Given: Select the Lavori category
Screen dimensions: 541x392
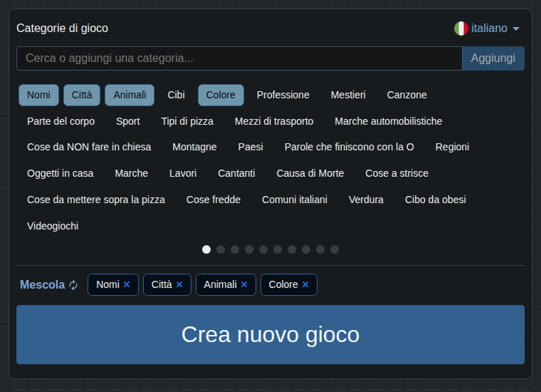Looking at the screenshot, I should tap(183, 173).
